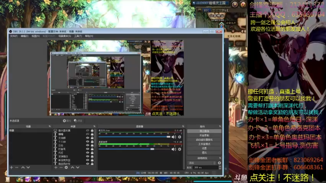Enable 工作室模式 studio mode
The image size is (326, 183).
click(204, 144)
